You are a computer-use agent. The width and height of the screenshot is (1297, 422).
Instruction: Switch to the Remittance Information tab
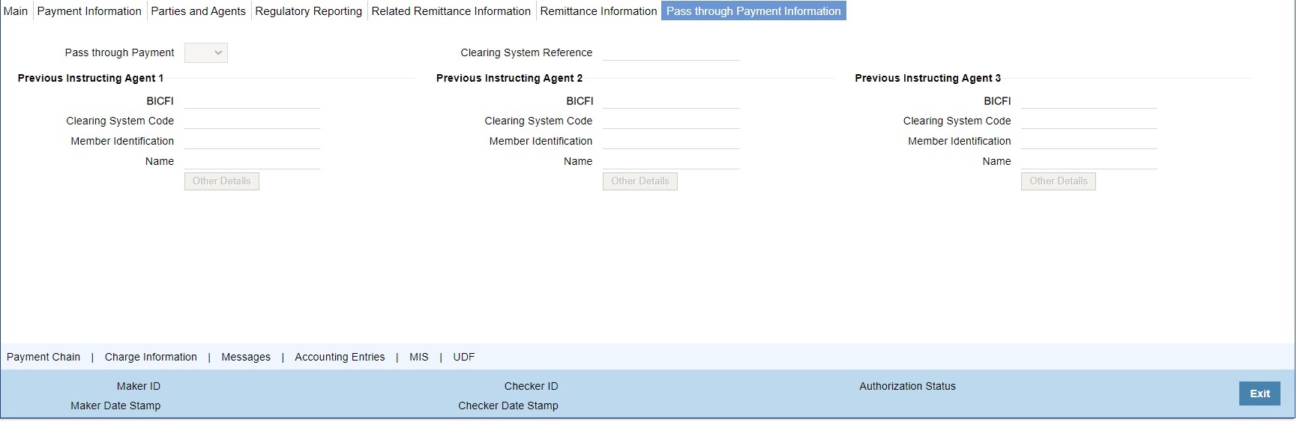coord(599,11)
